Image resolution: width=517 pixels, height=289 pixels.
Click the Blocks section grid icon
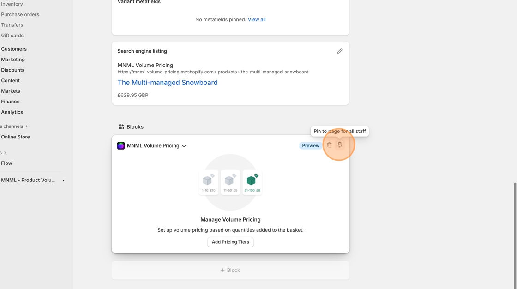point(121,127)
